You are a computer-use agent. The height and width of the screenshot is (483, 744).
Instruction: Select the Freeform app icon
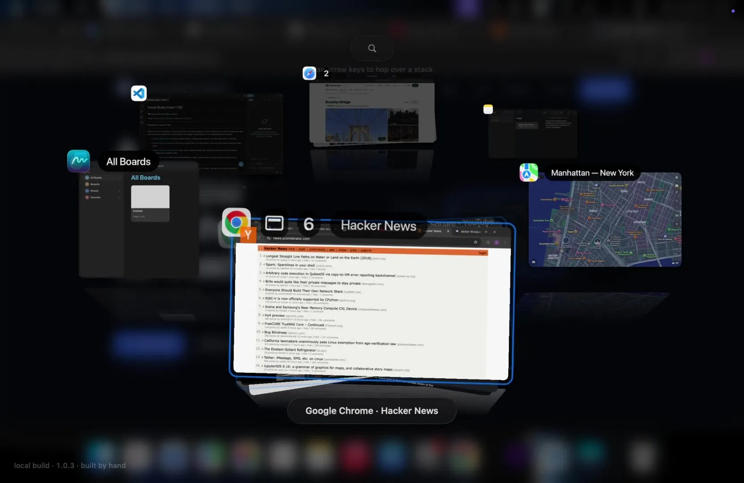click(x=78, y=161)
